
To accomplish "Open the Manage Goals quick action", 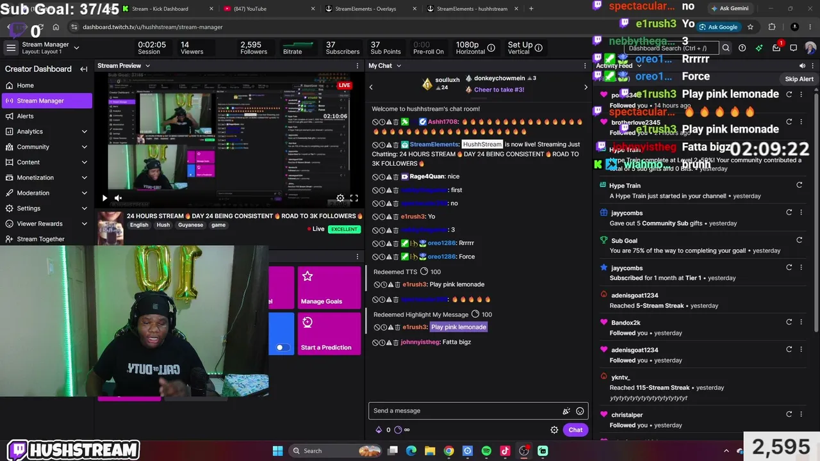I will pos(329,287).
